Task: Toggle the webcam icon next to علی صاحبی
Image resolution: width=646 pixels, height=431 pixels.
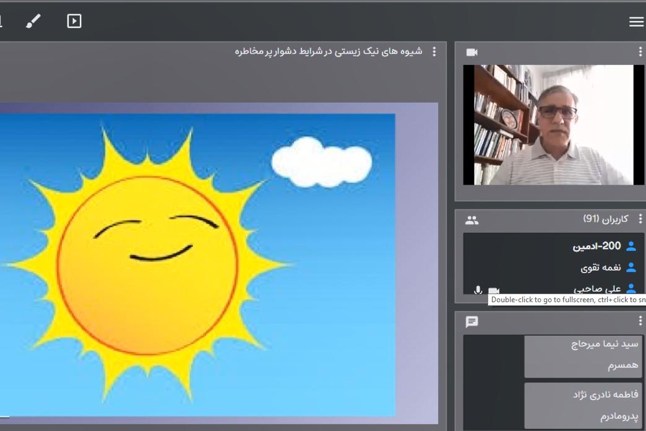Action: (494, 290)
